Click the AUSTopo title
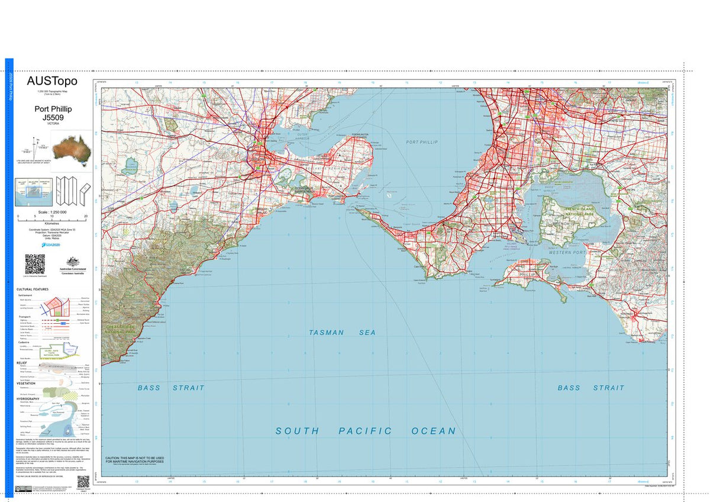710x502 pixels. (x=52, y=81)
